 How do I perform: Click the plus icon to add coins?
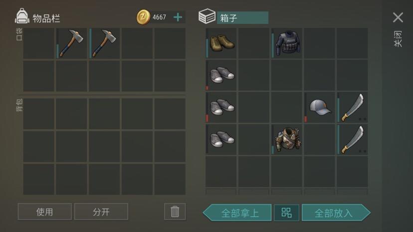pos(178,17)
